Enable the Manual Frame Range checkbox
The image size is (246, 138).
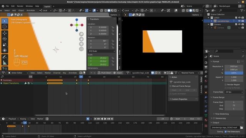(171, 86)
